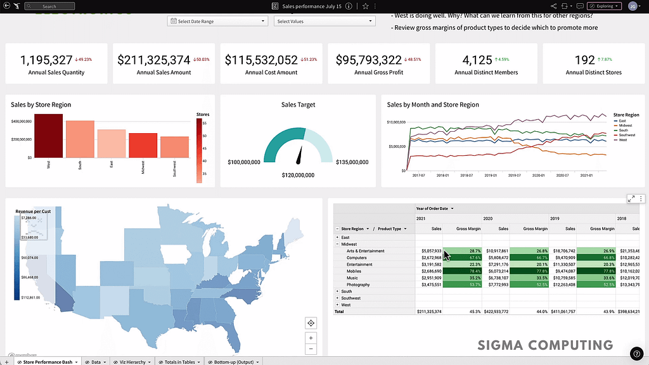
Task: Open the comments speech bubble icon
Action: tap(580, 6)
